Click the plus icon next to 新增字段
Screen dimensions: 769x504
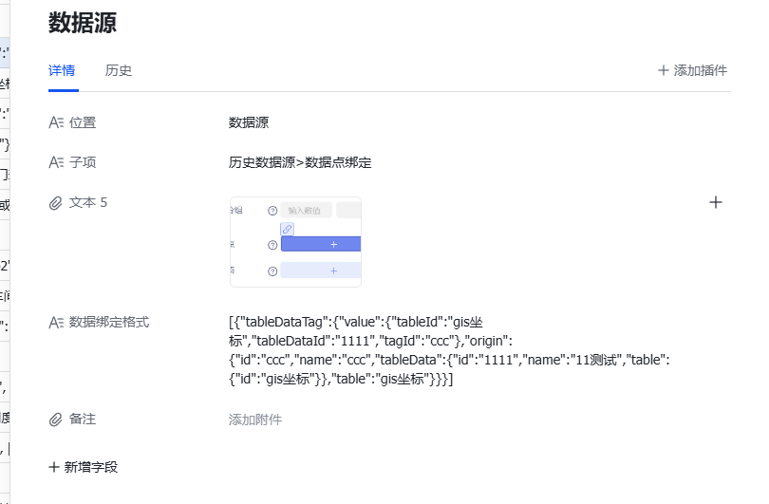point(54,467)
